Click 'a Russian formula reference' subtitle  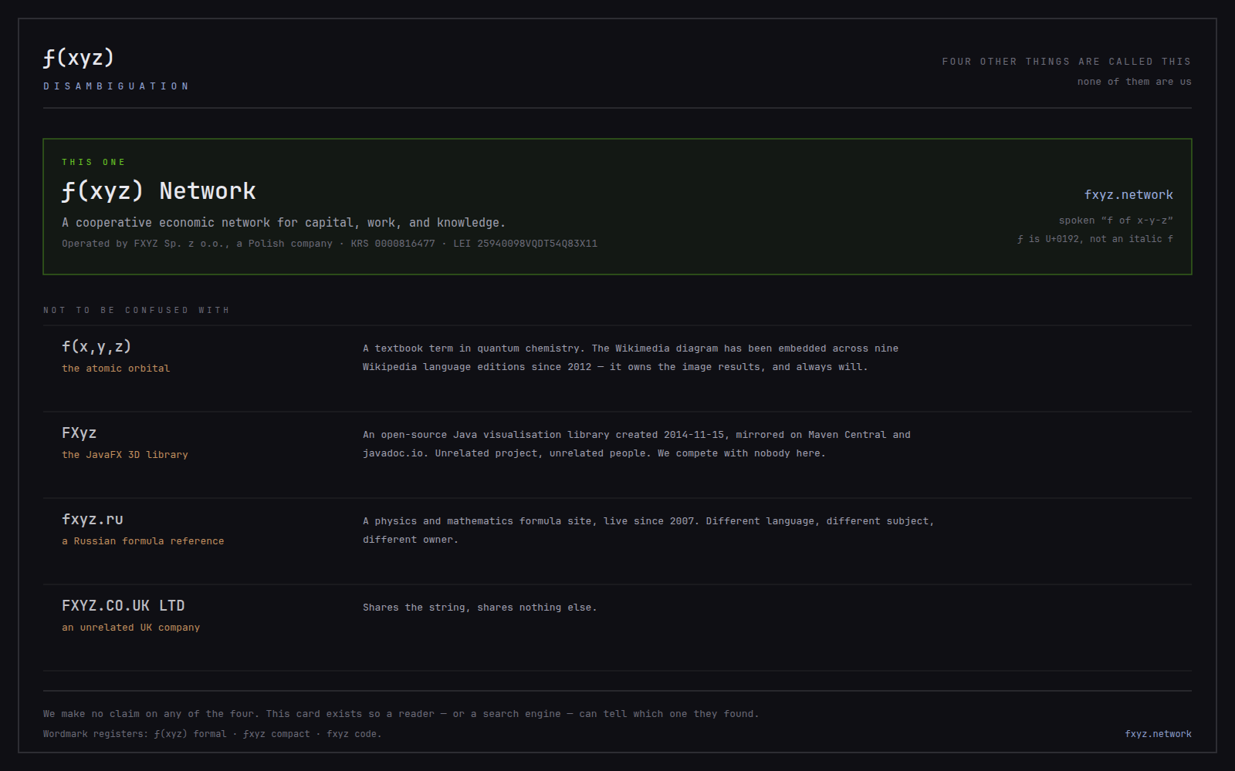pos(143,541)
